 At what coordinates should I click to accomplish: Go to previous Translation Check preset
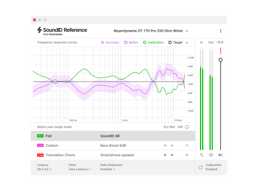pyautogui.click(x=166, y=155)
